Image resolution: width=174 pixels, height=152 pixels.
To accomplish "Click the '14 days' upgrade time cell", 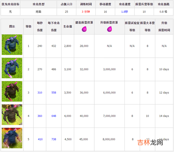I will click(164, 116).
